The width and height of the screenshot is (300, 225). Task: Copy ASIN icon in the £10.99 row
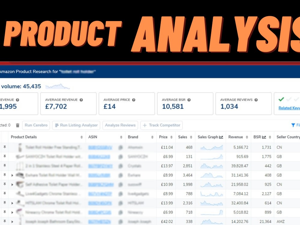[121, 184]
